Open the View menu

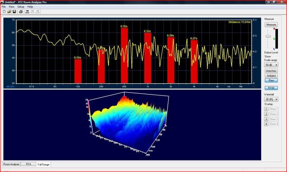click(12, 6)
